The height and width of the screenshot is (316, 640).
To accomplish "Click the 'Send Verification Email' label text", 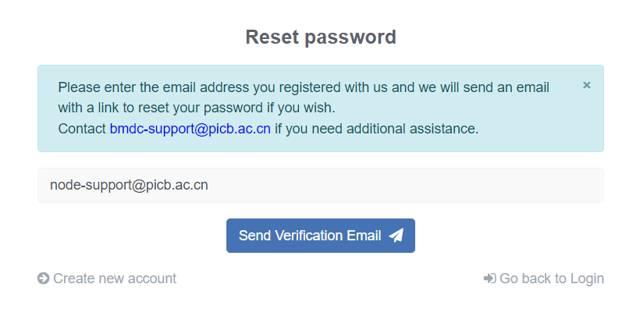I will click(309, 236).
